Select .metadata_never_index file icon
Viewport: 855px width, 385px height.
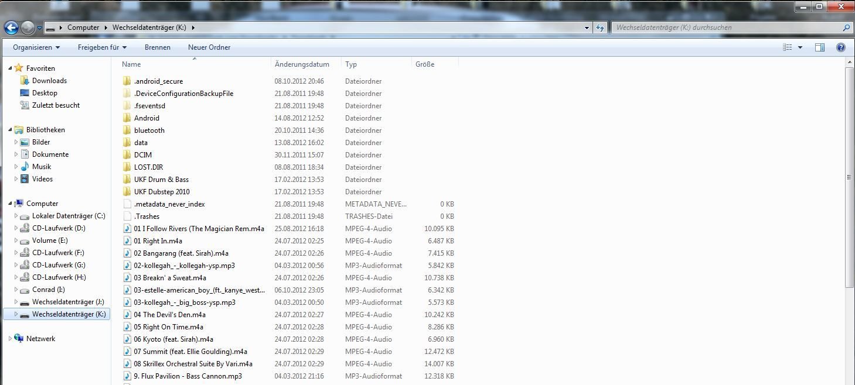click(127, 204)
